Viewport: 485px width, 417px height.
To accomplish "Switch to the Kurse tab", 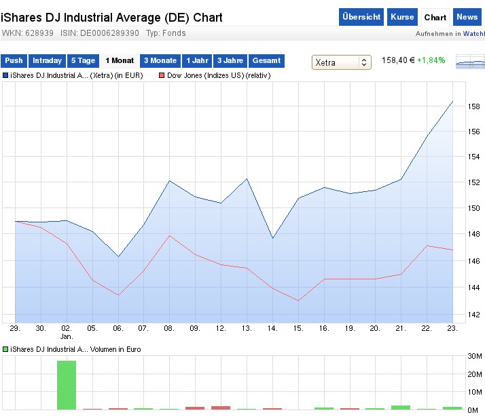I will coord(402,17).
